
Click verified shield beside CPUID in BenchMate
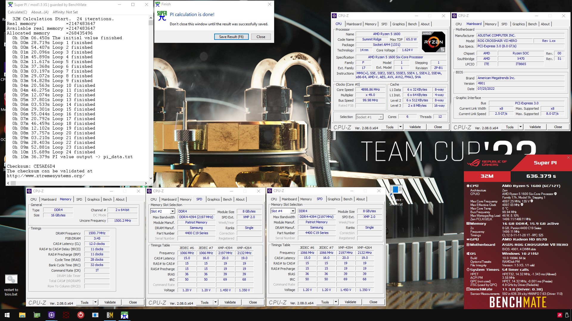[555, 194]
